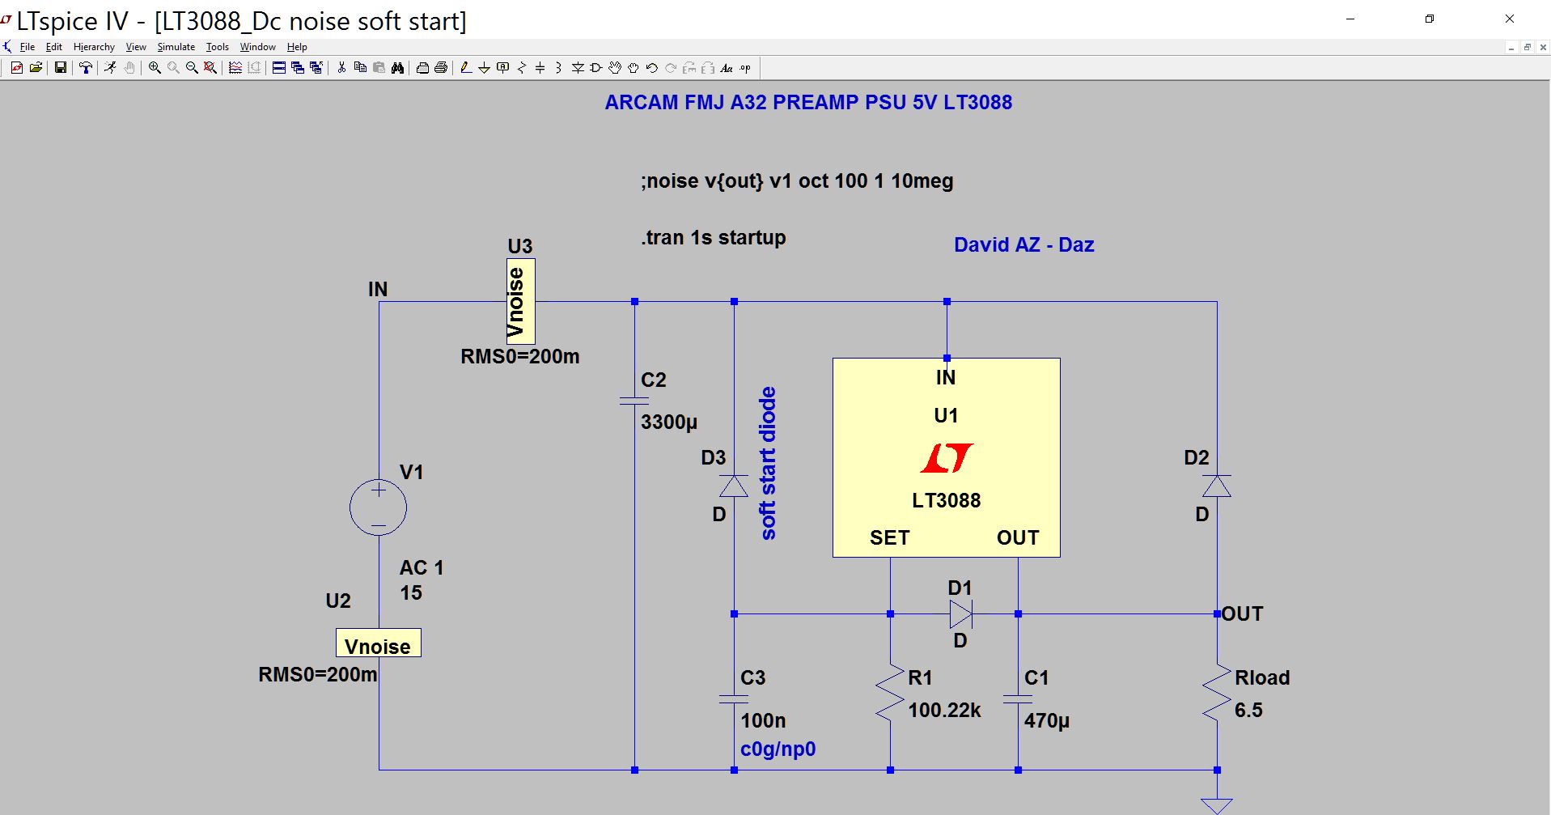Place a diode component
Viewport: 1551px width, 815px height.
(578, 68)
